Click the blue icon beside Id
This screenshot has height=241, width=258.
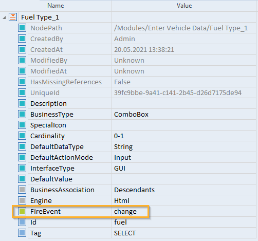coord(22,222)
